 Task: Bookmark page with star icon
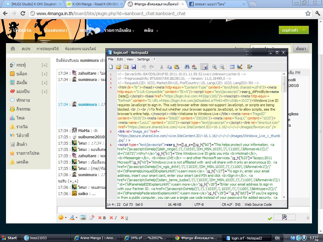pyautogui.click(x=308, y=13)
